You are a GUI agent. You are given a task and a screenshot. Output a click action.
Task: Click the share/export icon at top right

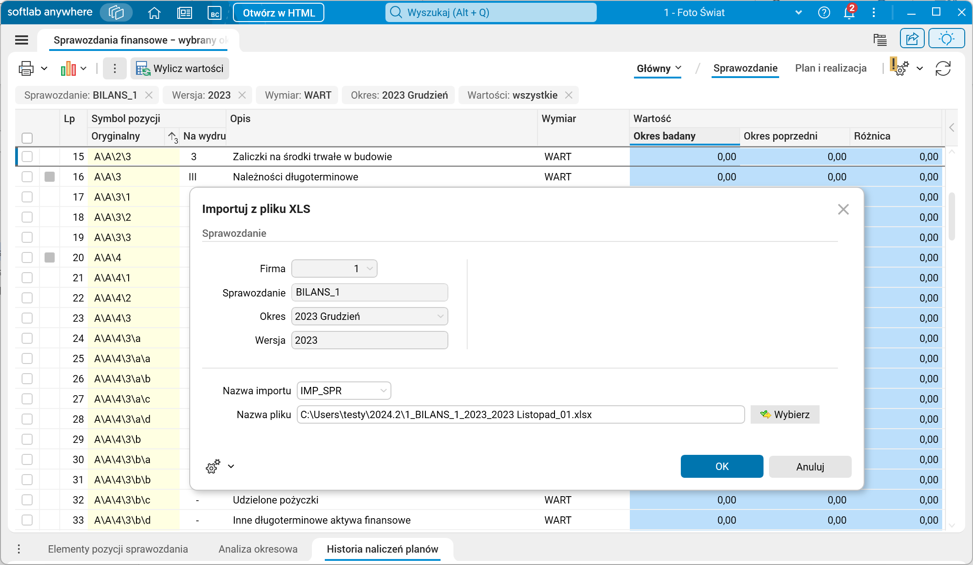point(912,39)
